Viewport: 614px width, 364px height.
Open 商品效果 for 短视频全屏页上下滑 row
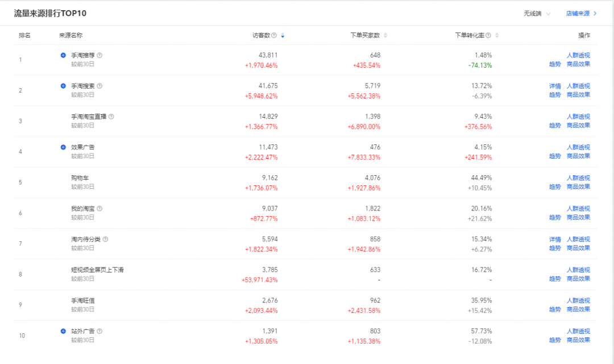coord(578,279)
